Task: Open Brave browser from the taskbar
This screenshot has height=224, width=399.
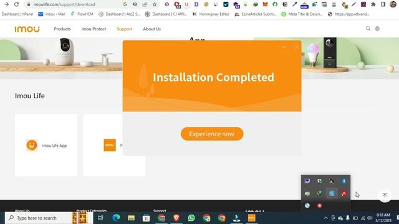Action: [x=176, y=218]
